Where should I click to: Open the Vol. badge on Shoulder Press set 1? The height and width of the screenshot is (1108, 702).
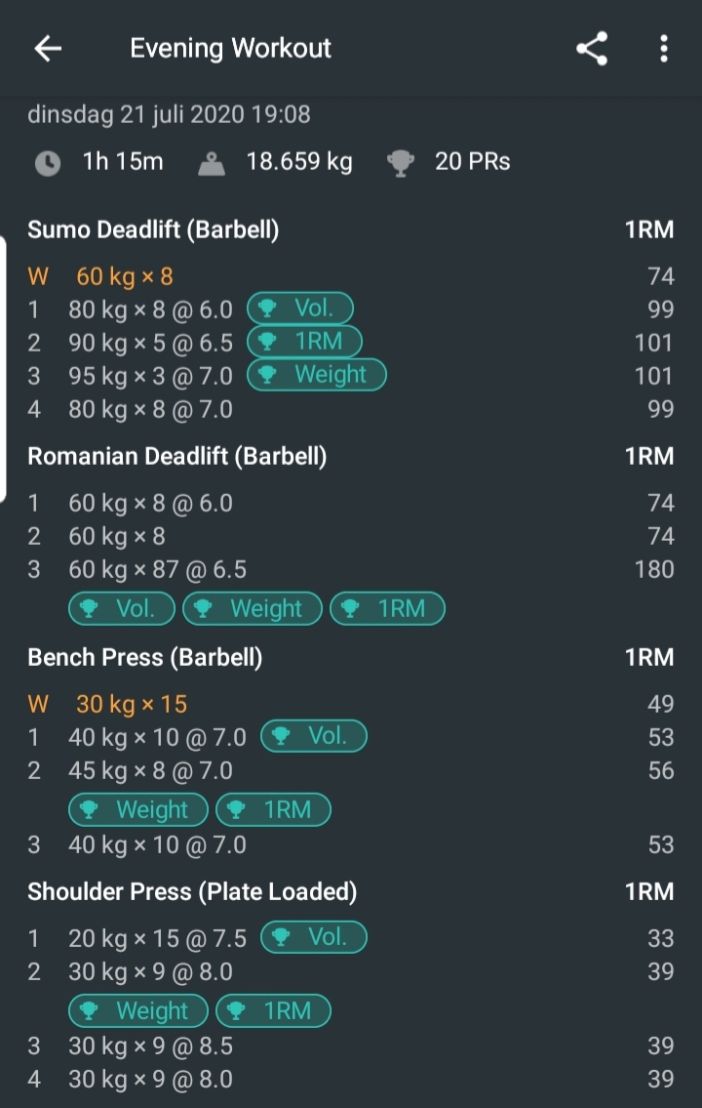pyautogui.click(x=313, y=938)
